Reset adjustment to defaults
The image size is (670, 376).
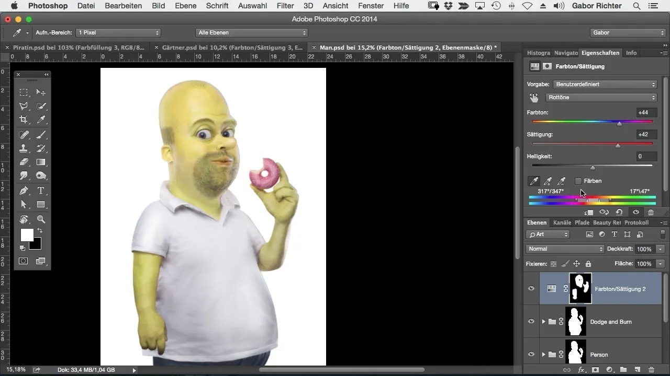619,213
